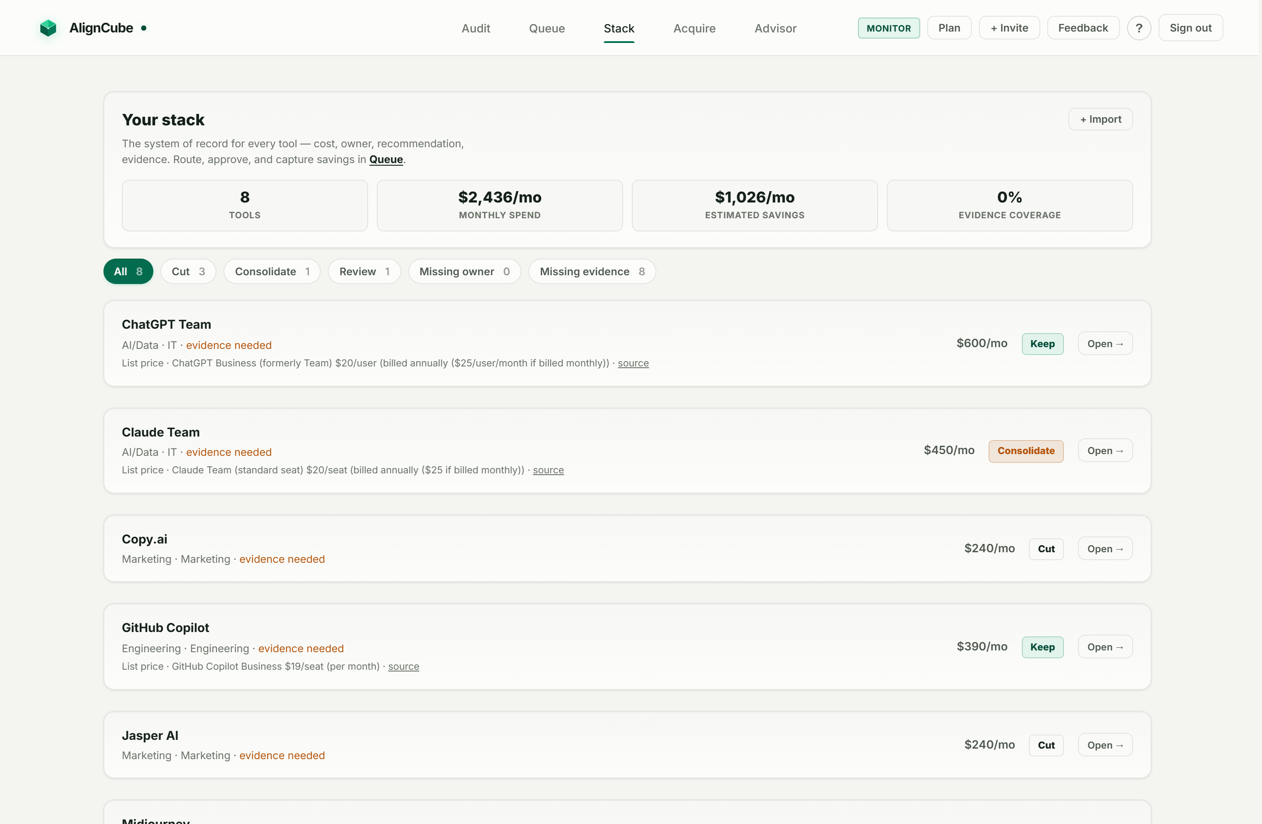This screenshot has width=1262, height=824.
Task: Click Sign out
Action: tap(1191, 28)
